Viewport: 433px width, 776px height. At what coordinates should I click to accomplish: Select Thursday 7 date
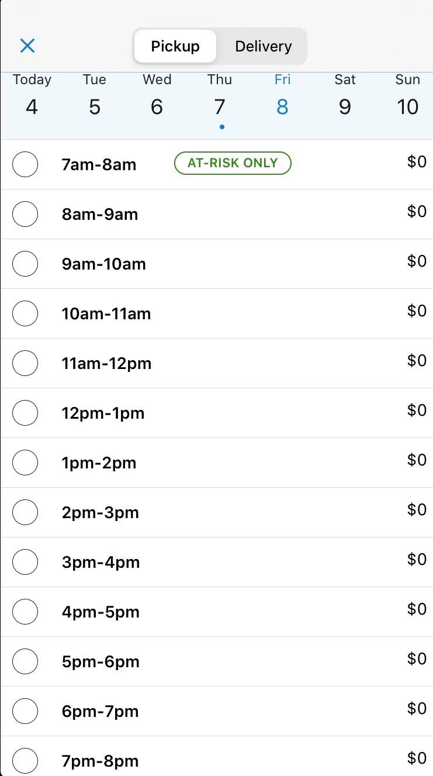220,96
